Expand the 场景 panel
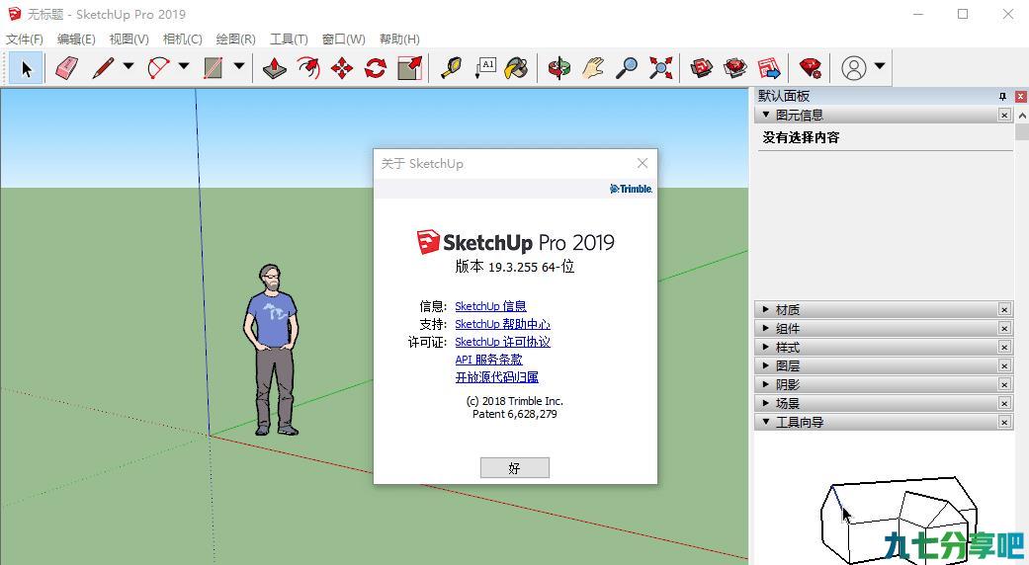The width and height of the screenshot is (1029, 565). pyautogui.click(x=765, y=403)
